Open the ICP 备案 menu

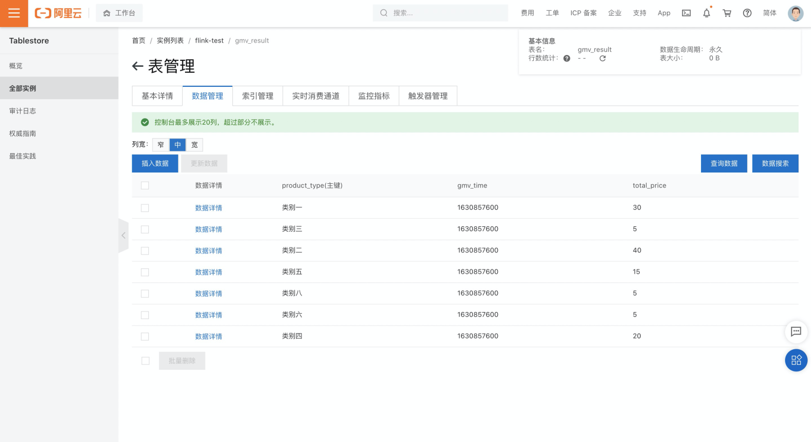point(583,13)
